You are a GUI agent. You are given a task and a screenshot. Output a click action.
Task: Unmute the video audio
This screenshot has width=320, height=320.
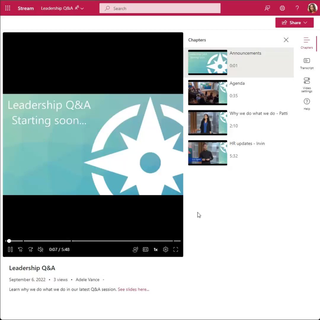(40, 249)
